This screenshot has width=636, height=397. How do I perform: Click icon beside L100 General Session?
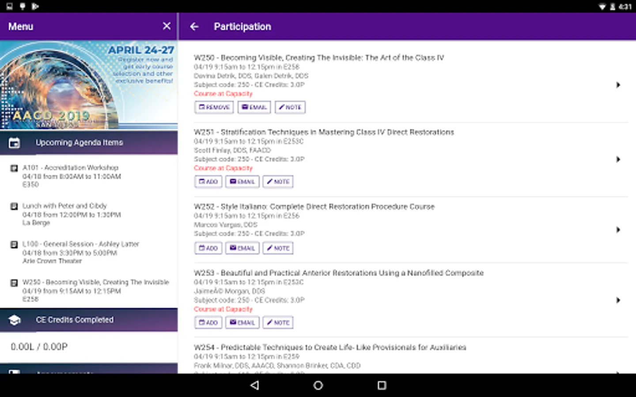14,244
